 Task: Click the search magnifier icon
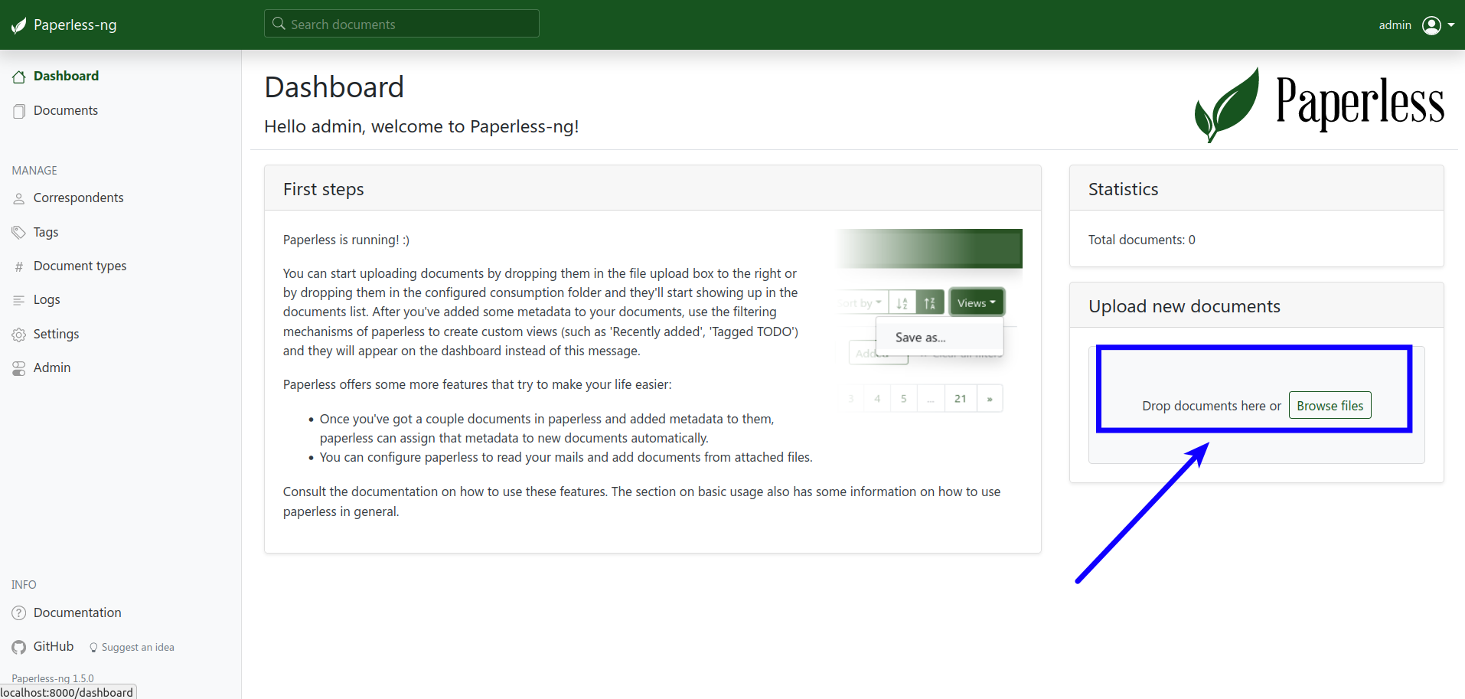tap(279, 24)
